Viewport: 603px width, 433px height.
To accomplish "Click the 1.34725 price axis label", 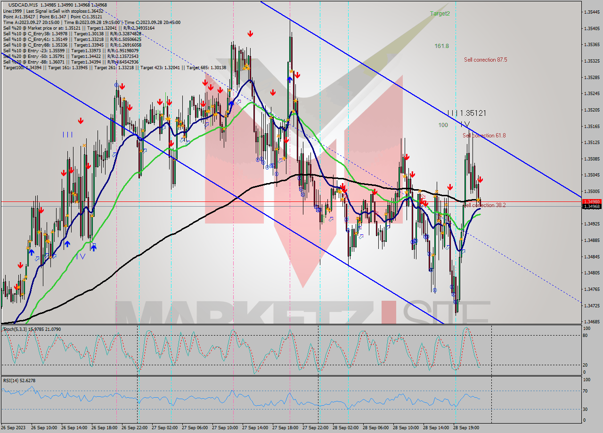I will [x=592, y=306].
